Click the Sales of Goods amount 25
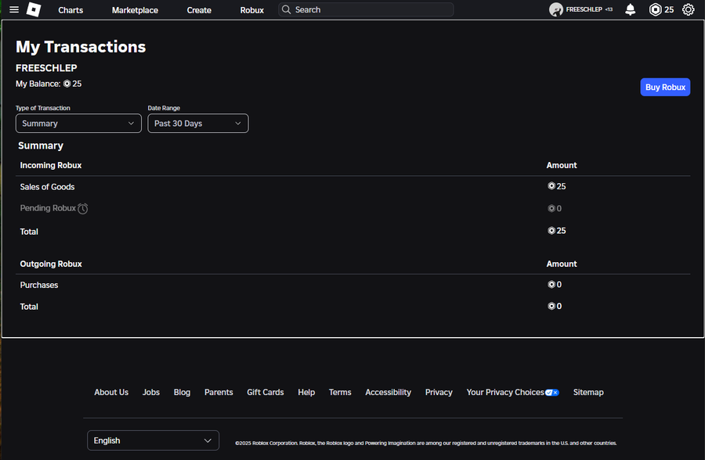The height and width of the screenshot is (460, 705). [x=557, y=186]
